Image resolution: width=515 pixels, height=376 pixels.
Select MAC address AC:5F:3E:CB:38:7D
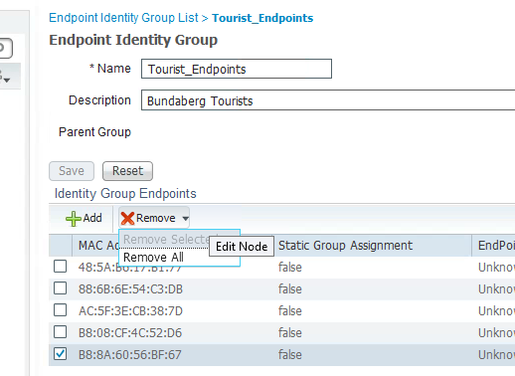point(130,311)
